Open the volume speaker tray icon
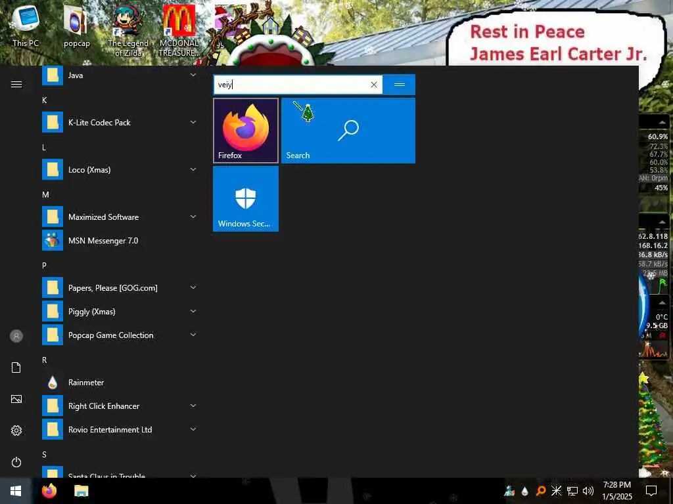The width and height of the screenshot is (673, 504). pos(588,491)
